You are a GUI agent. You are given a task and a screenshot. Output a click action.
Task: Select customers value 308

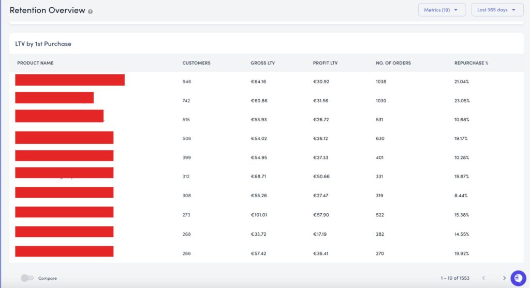(186, 195)
